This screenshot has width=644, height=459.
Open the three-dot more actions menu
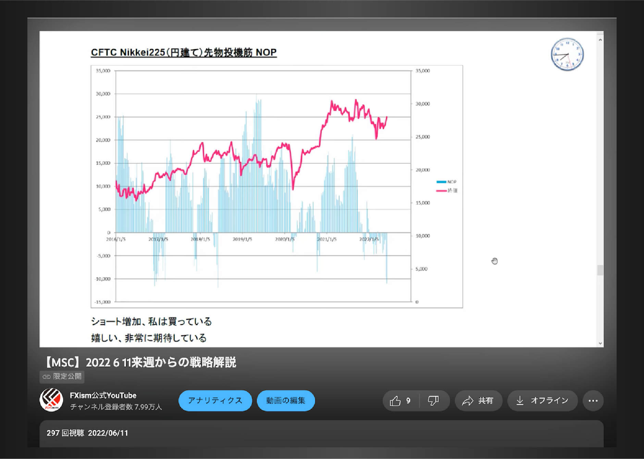pos(593,400)
